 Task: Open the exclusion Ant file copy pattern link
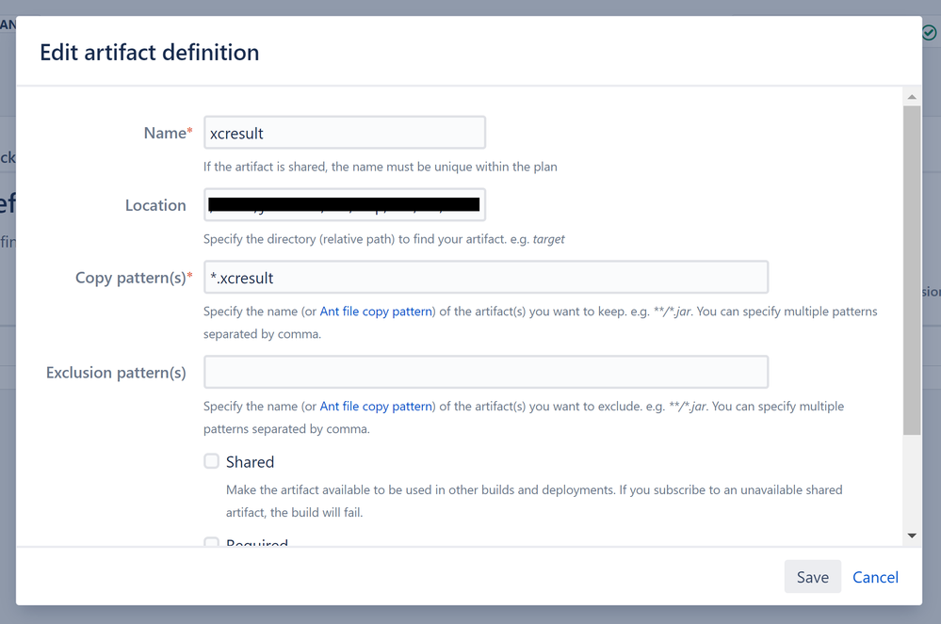[375, 406]
